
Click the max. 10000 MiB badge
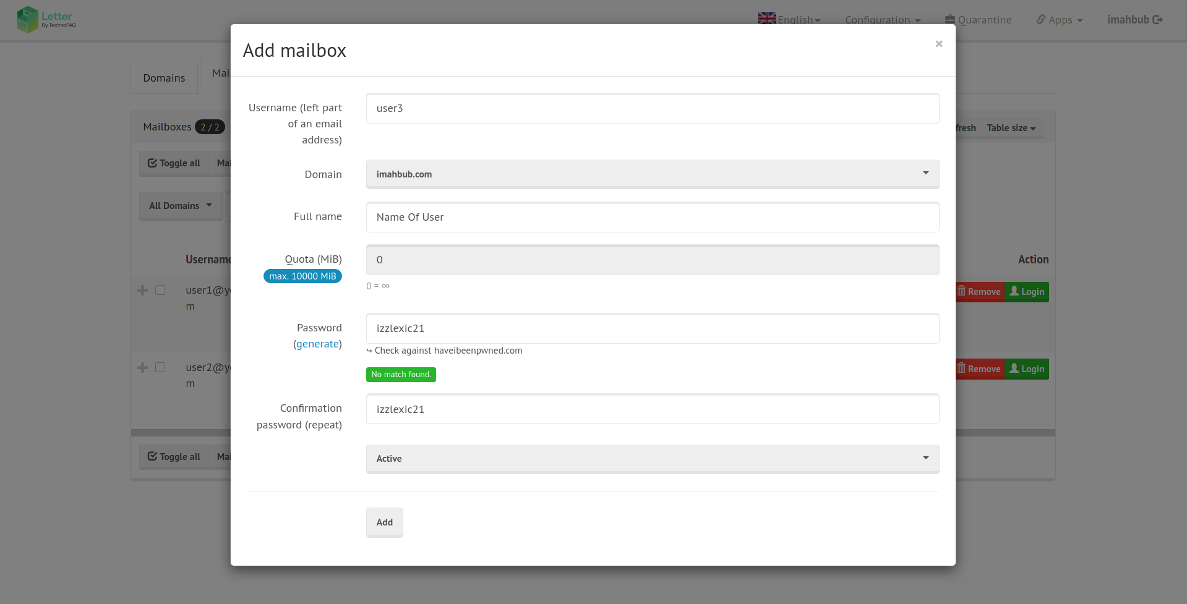302,276
